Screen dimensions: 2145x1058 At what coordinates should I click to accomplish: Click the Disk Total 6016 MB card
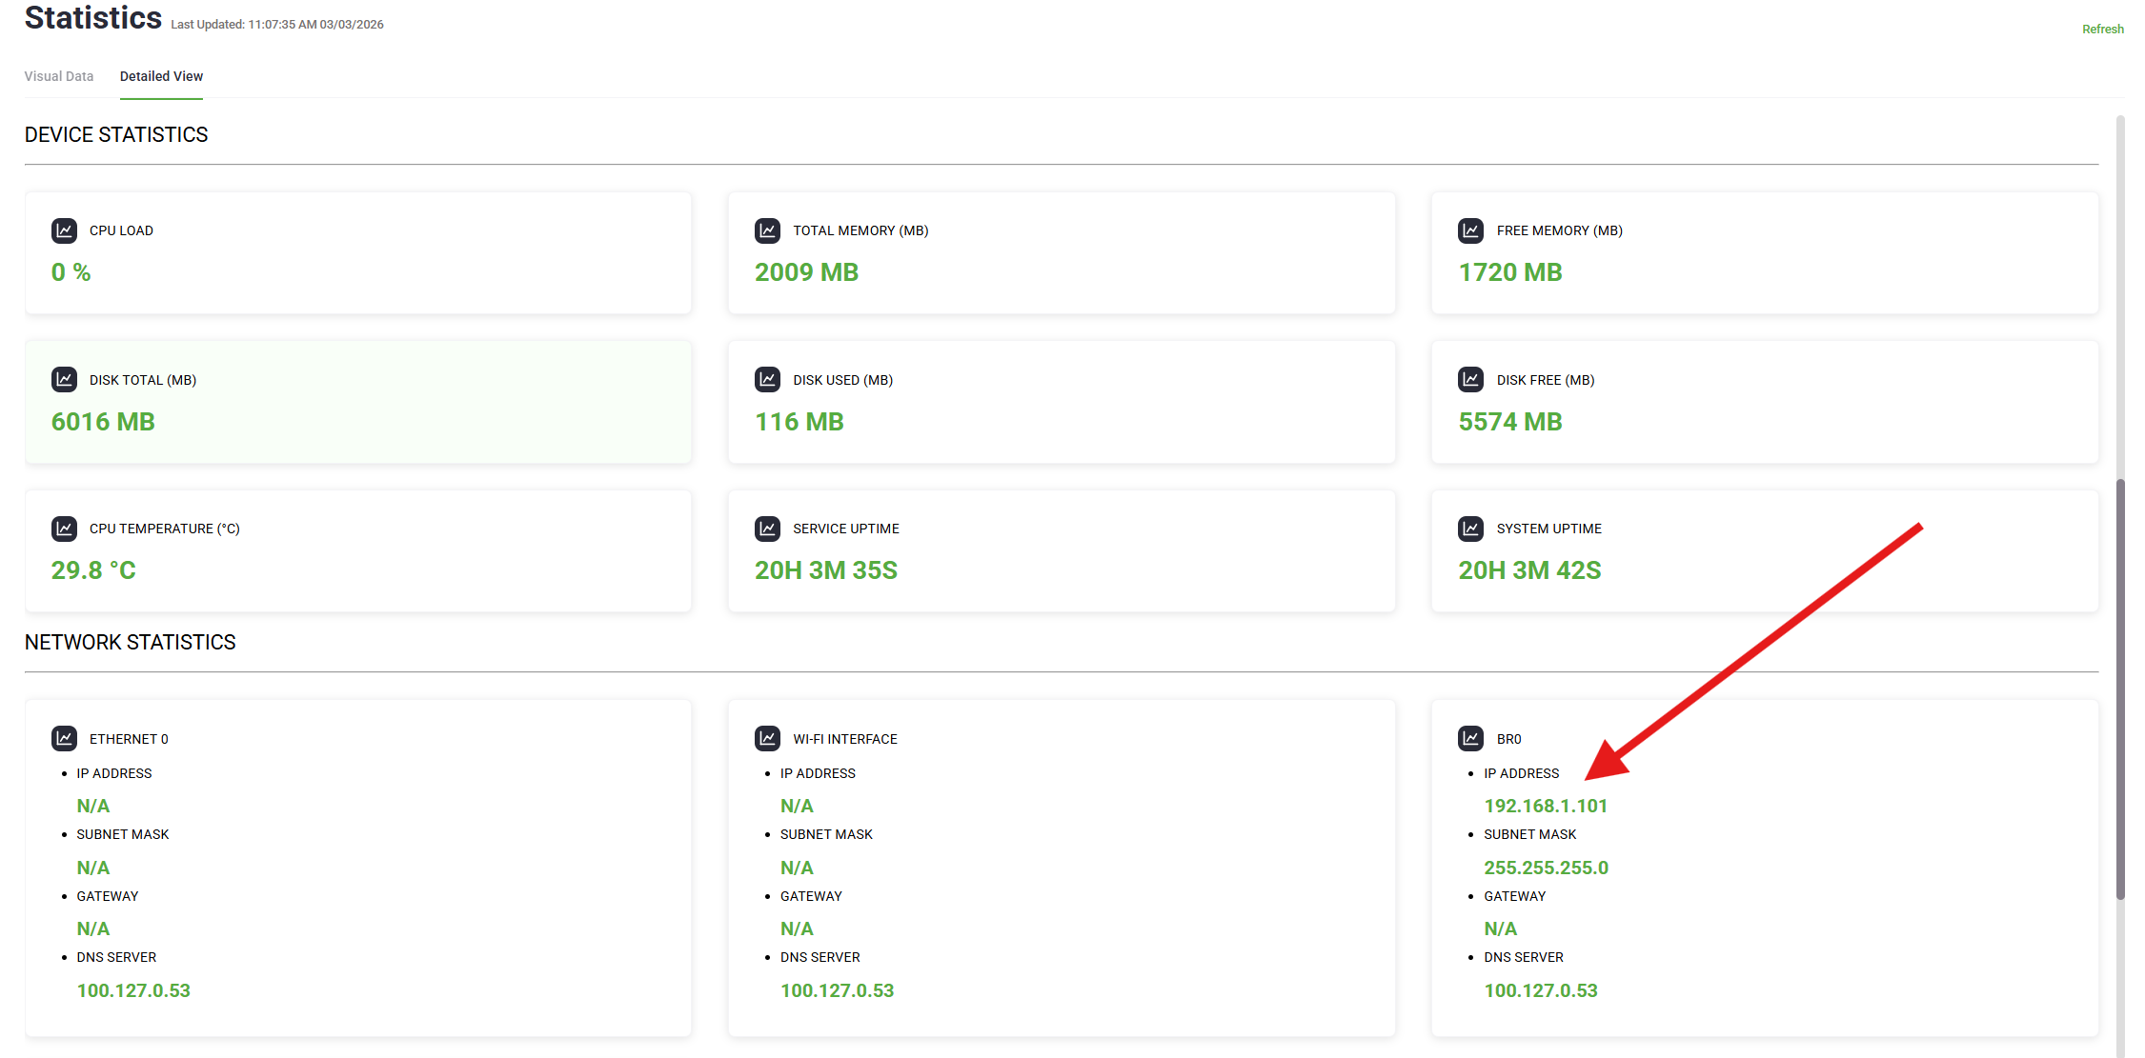357,403
